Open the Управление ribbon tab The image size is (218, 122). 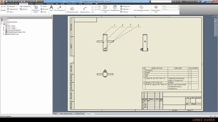[x=50, y=4]
